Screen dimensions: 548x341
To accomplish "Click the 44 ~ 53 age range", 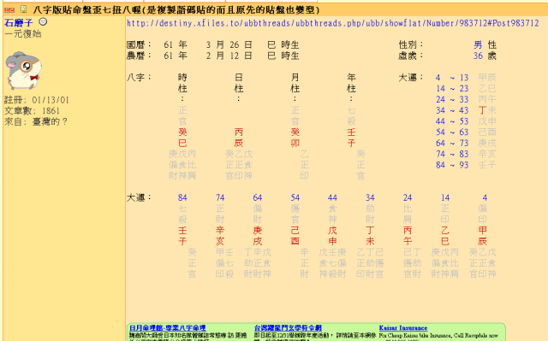I will 451,121.
